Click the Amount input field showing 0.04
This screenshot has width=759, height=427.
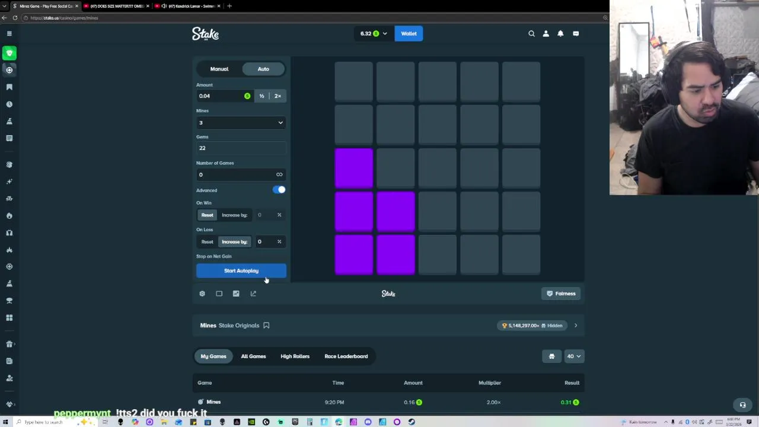click(224, 96)
